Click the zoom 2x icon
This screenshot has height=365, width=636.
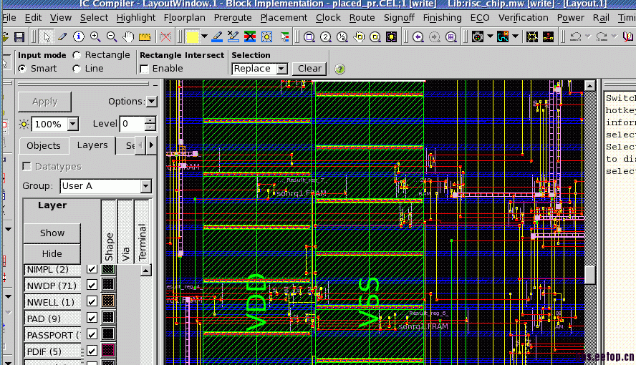pos(325,37)
